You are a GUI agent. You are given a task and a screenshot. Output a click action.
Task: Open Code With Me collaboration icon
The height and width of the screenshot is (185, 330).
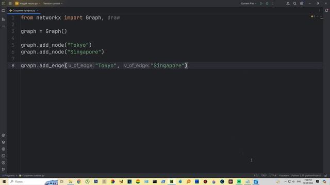tap(288, 4)
